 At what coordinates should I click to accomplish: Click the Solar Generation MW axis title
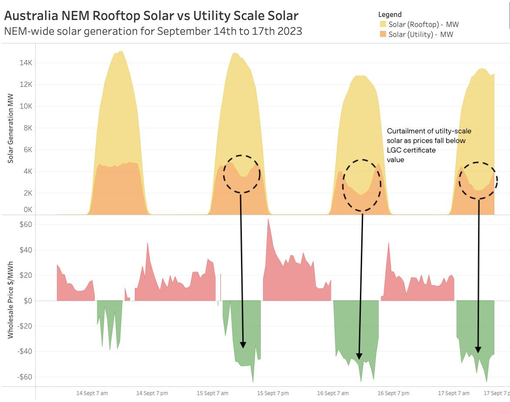(x=10, y=129)
